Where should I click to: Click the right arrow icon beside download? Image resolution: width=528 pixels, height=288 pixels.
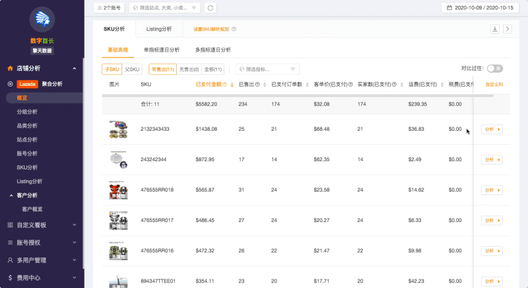click(507, 29)
